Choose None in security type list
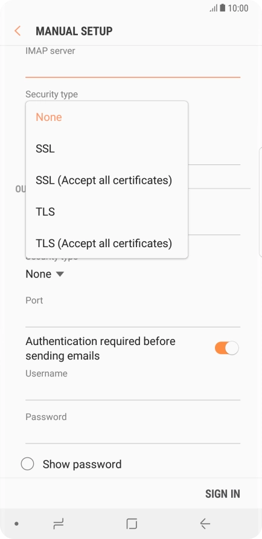262x539 pixels. 107,117
